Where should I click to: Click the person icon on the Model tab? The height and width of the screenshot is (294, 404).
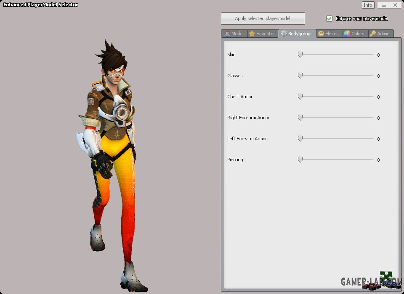[227, 34]
